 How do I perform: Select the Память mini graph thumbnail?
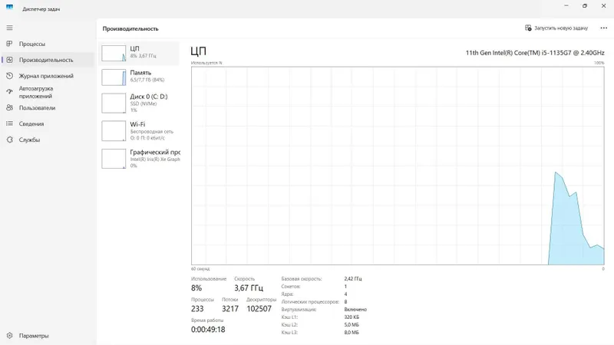pyautogui.click(x=114, y=77)
